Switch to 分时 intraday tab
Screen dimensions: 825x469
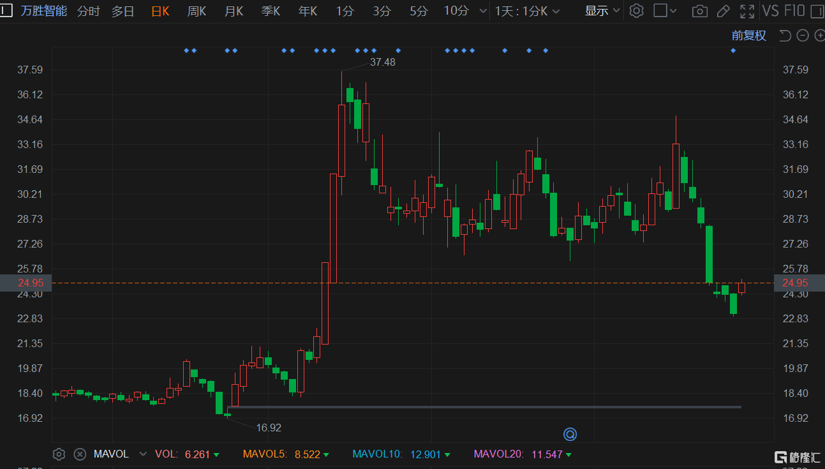(x=88, y=11)
